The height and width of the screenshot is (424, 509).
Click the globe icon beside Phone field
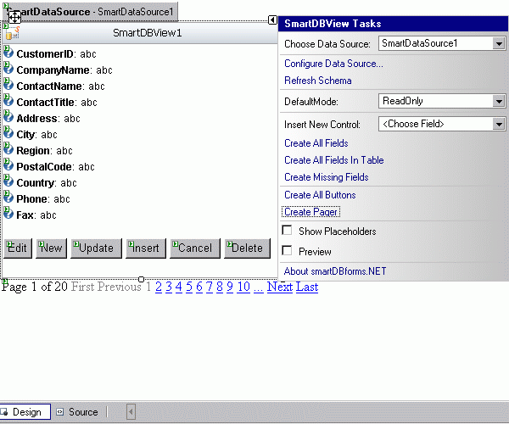8,198
